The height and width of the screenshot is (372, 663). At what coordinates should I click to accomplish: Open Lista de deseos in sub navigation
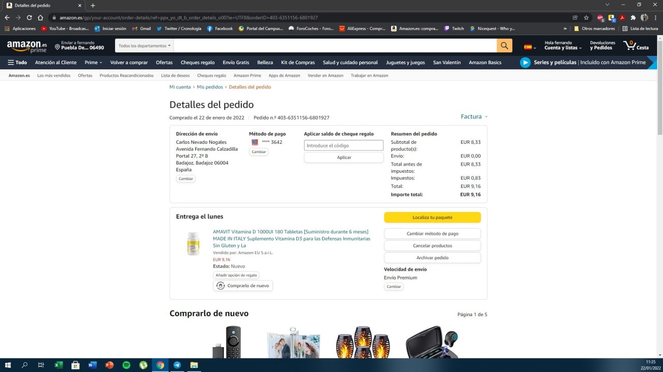(x=175, y=76)
